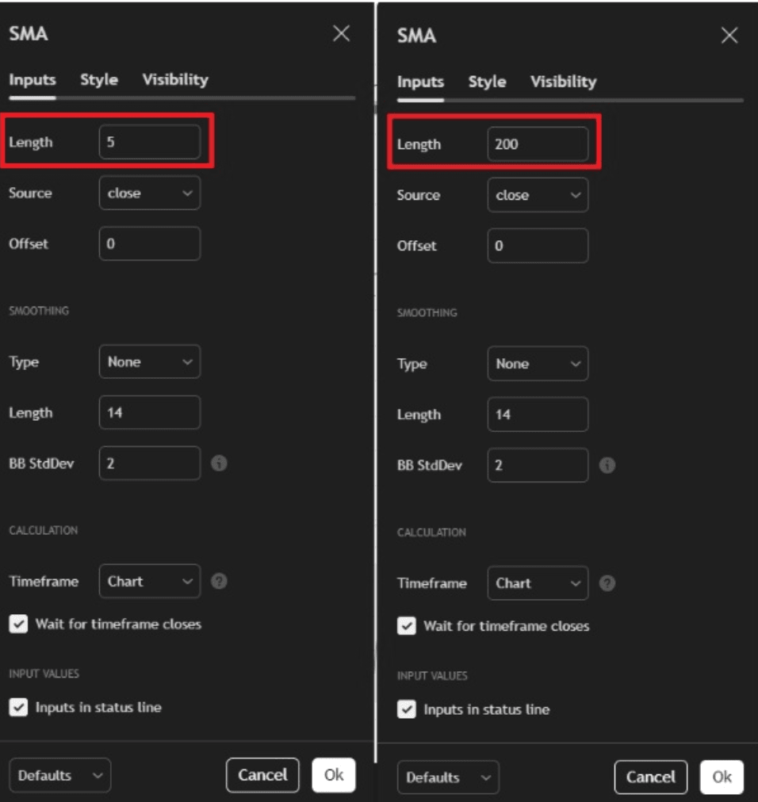
Task: Click Timeframe help question icon in left panel
Action: (220, 581)
